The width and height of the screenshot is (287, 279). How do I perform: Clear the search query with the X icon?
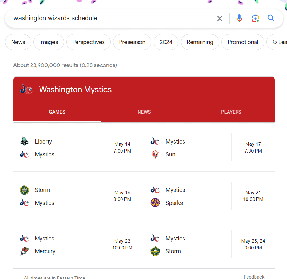220,18
